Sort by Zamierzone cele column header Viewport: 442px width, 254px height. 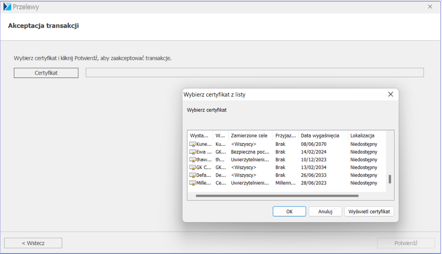(250, 136)
